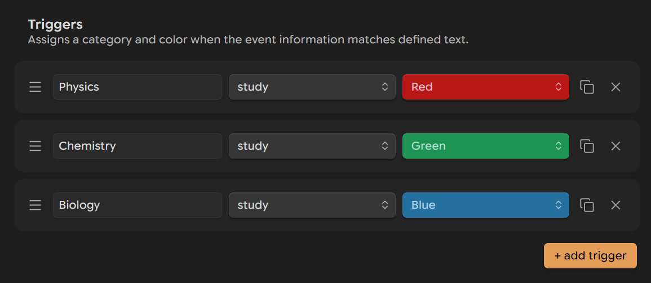Click the drag handle of the Chemistry trigger
651x283 pixels.
[36, 146]
